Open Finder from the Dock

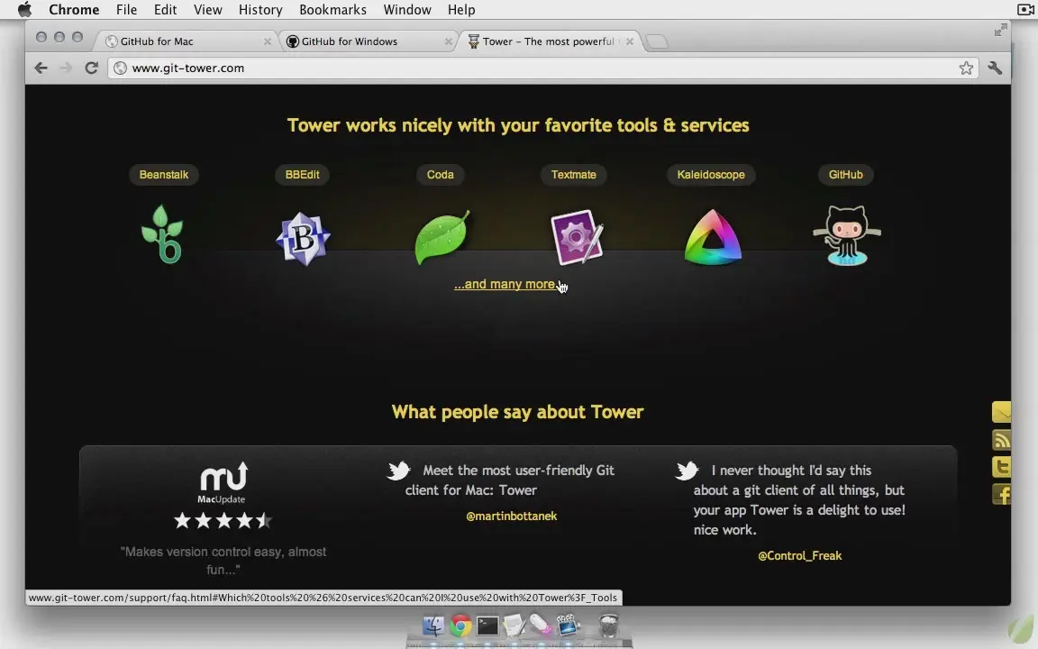[432, 626]
